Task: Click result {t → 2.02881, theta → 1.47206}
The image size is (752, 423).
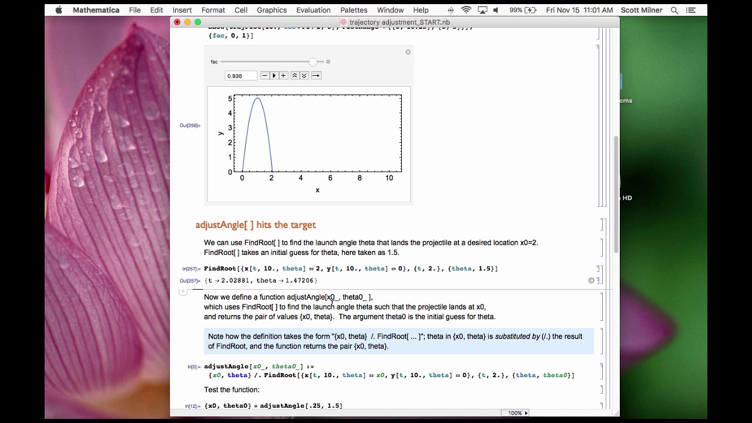Action: coord(261,280)
